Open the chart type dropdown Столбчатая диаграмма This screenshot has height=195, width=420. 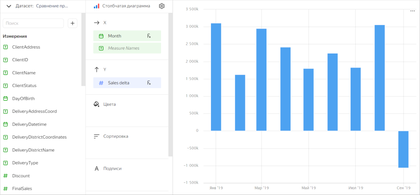(x=126, y=6)
